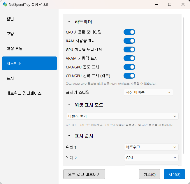The image size is (190, 184).
Task: Click the AMD GPU 온도 note text
Action: 111,84
